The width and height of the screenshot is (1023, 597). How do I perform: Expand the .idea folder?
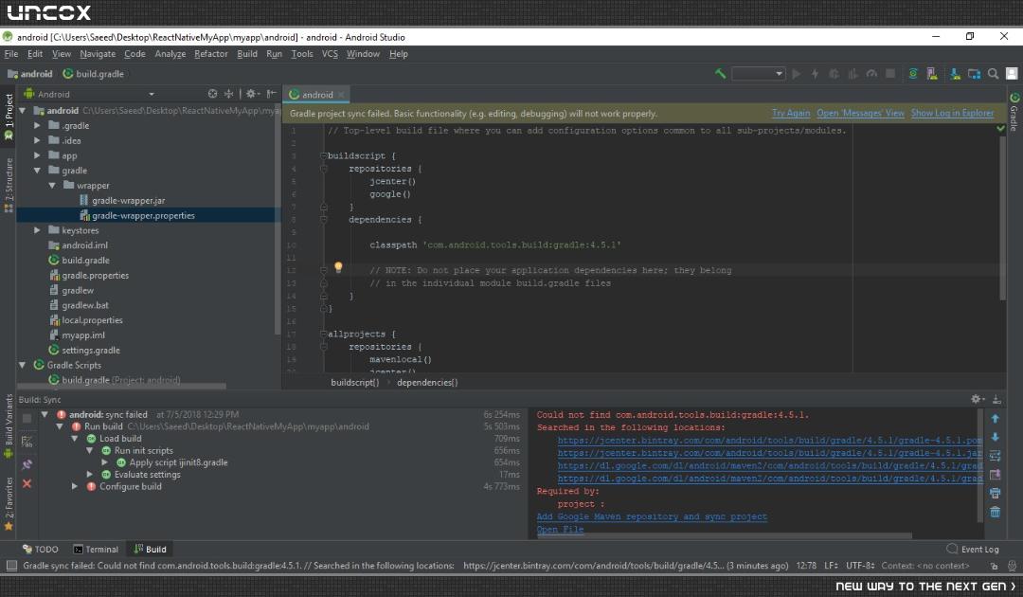[37, 140]
